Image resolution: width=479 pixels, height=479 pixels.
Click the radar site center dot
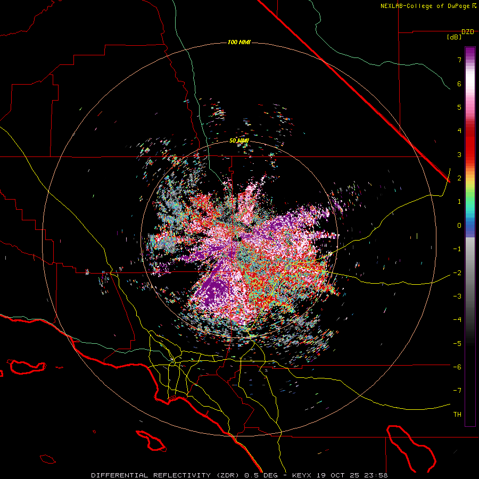[x=240, y=238]
